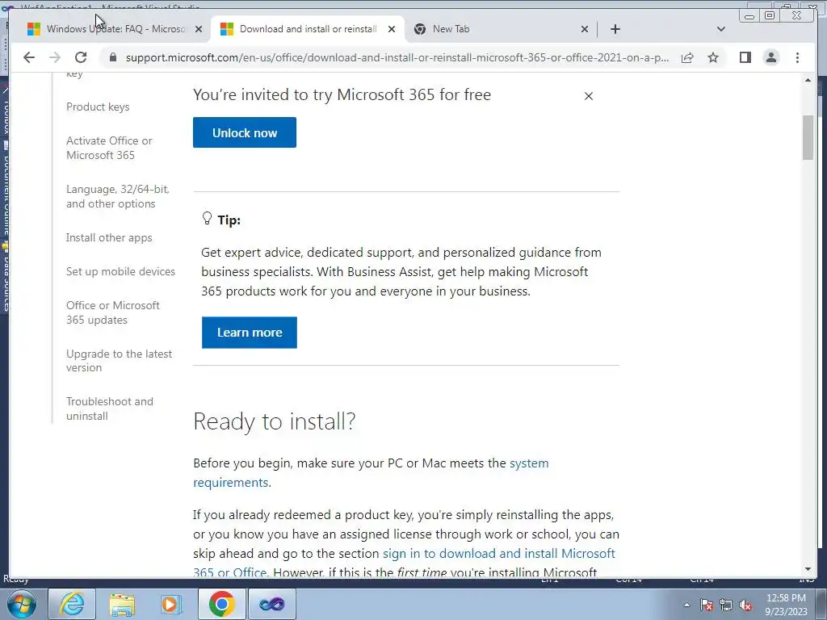This screenshot has width=827, height=620.
Task: Open Office or Microsoft 365 updates link
Action: [113, 312]
